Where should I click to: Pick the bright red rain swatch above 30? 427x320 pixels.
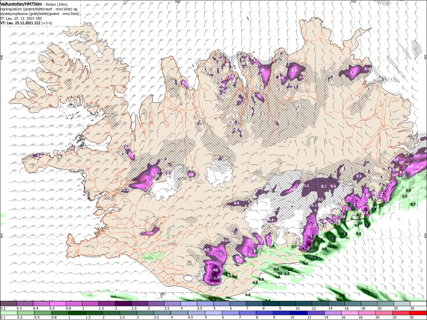coord(418,313)
